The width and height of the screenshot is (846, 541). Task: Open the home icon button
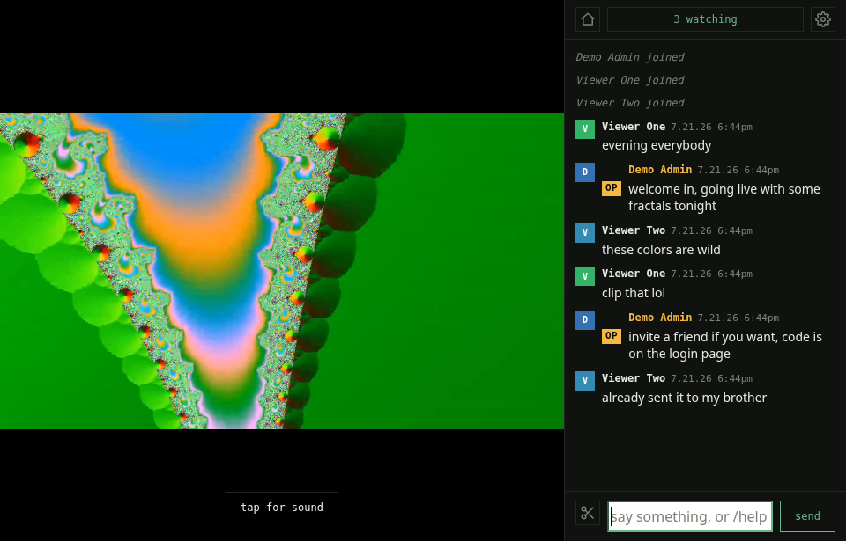588,19
